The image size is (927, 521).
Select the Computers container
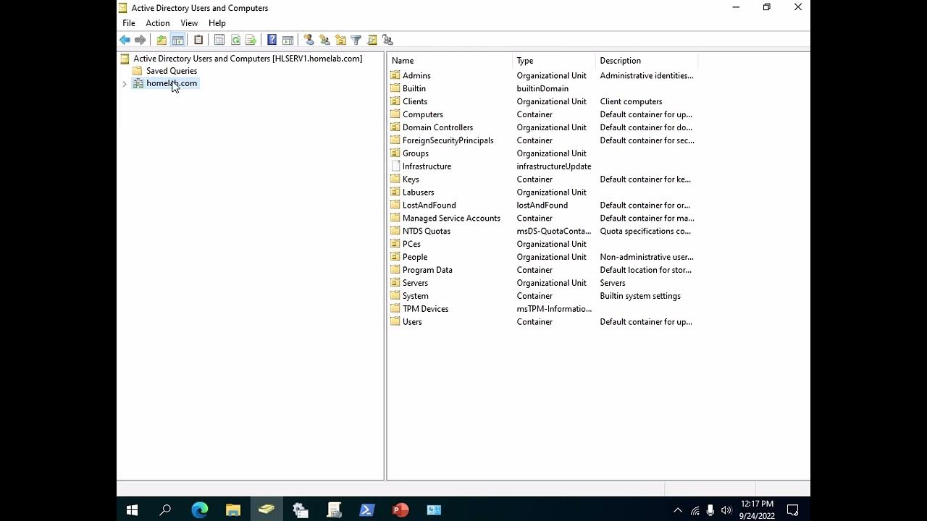tap(423, 114)
